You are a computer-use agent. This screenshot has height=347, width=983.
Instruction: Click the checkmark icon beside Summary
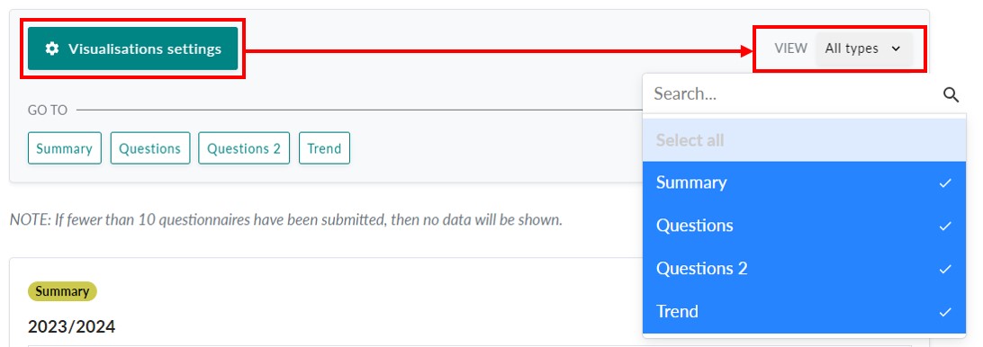[x=945, y=182]
